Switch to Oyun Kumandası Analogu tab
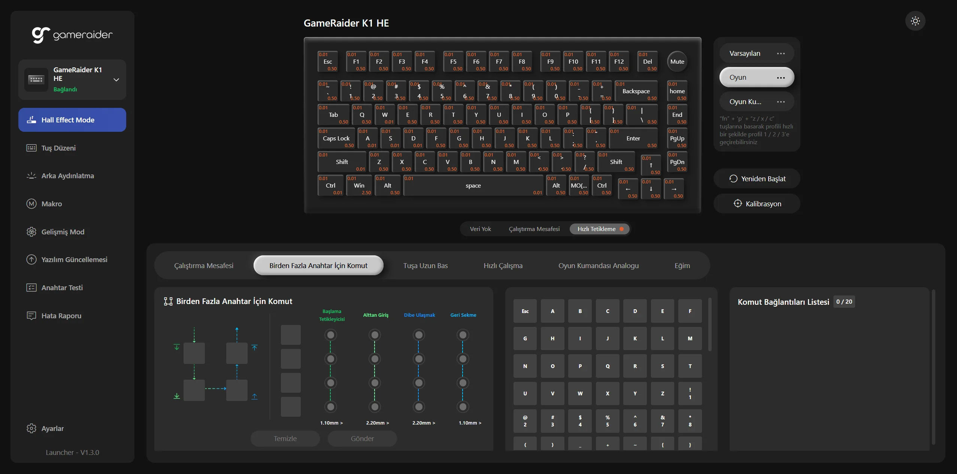This screenshot has height=474, width=957. point(598,265)
